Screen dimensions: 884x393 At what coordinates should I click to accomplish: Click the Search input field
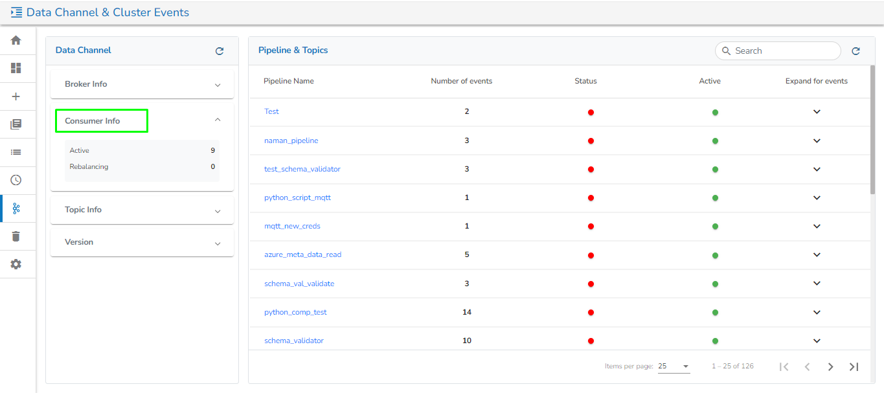coord(784,51)
